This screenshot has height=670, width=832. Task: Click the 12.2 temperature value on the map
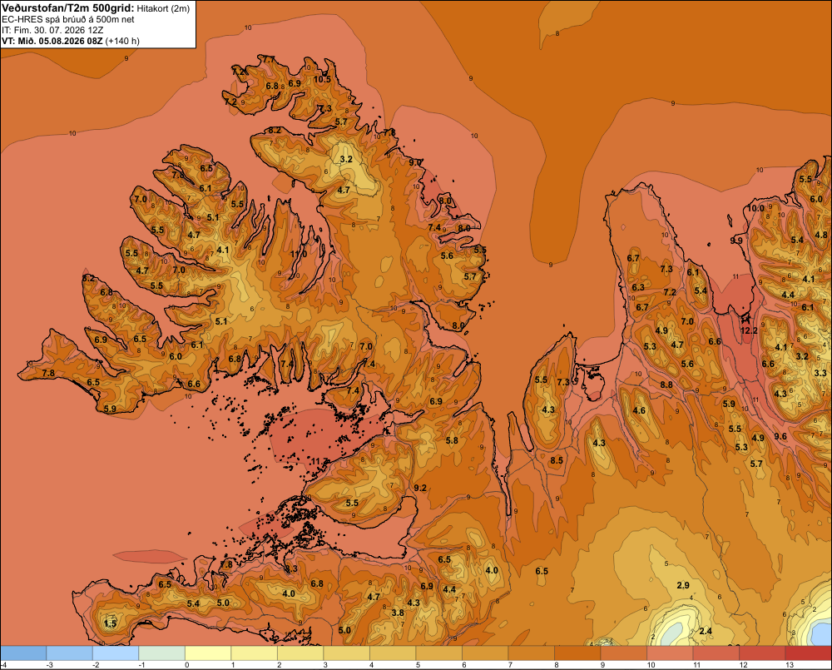(749, 330)
